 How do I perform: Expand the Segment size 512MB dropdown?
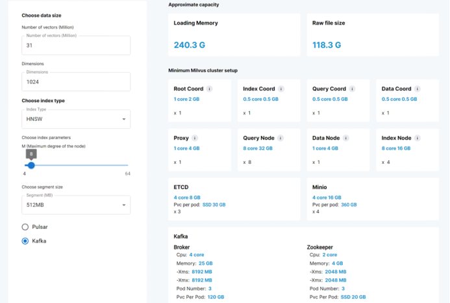(76, 205)
